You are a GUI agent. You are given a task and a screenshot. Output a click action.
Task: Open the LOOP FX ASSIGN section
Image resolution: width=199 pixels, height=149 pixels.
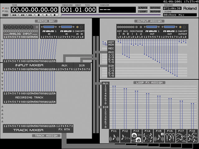(149, 83)
